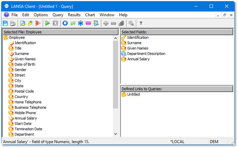
Task: Select the Title field
Action: (x=18, y=48)
